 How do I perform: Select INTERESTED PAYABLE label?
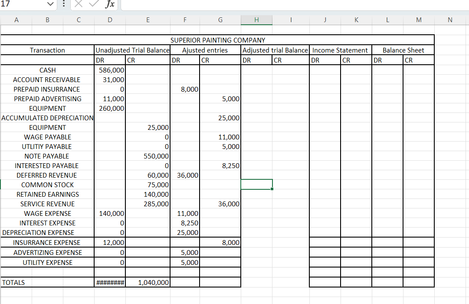click(48, 166)
